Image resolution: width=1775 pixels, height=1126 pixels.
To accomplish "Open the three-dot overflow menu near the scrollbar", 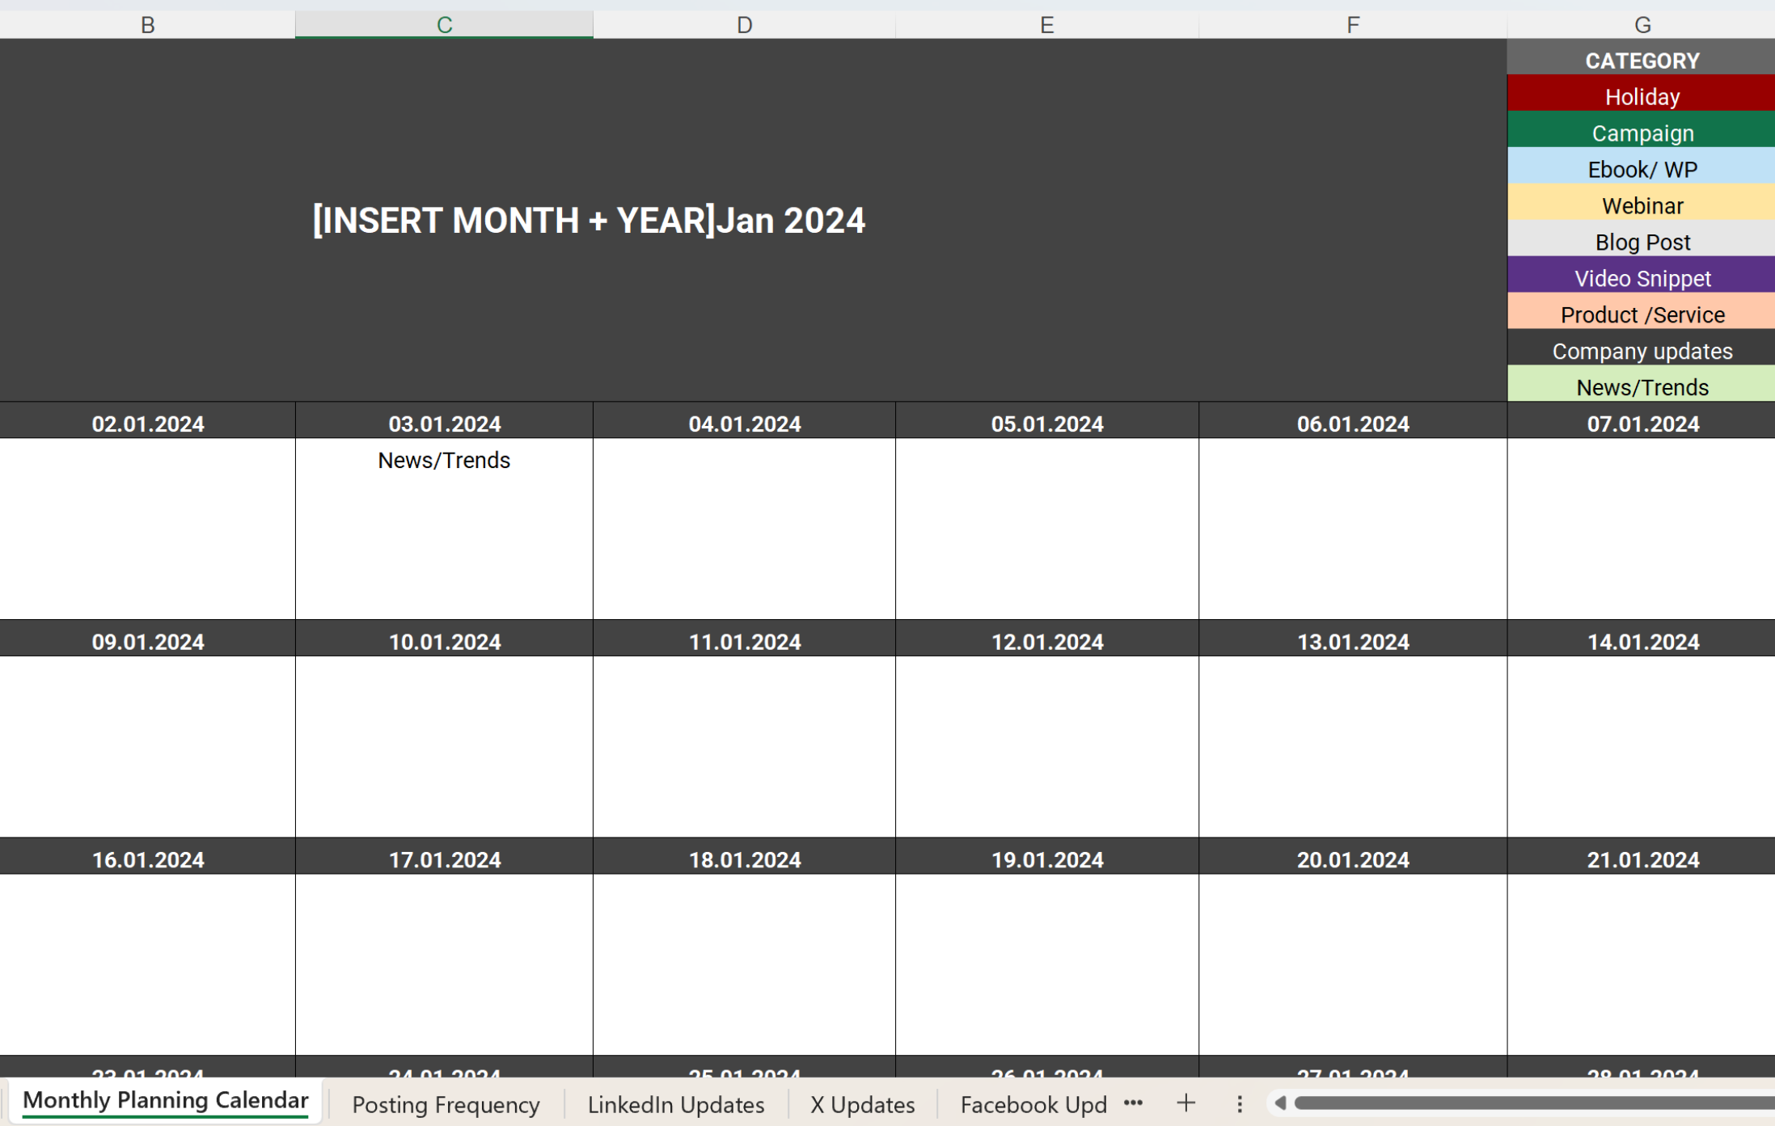I will pos(1238,1103).
